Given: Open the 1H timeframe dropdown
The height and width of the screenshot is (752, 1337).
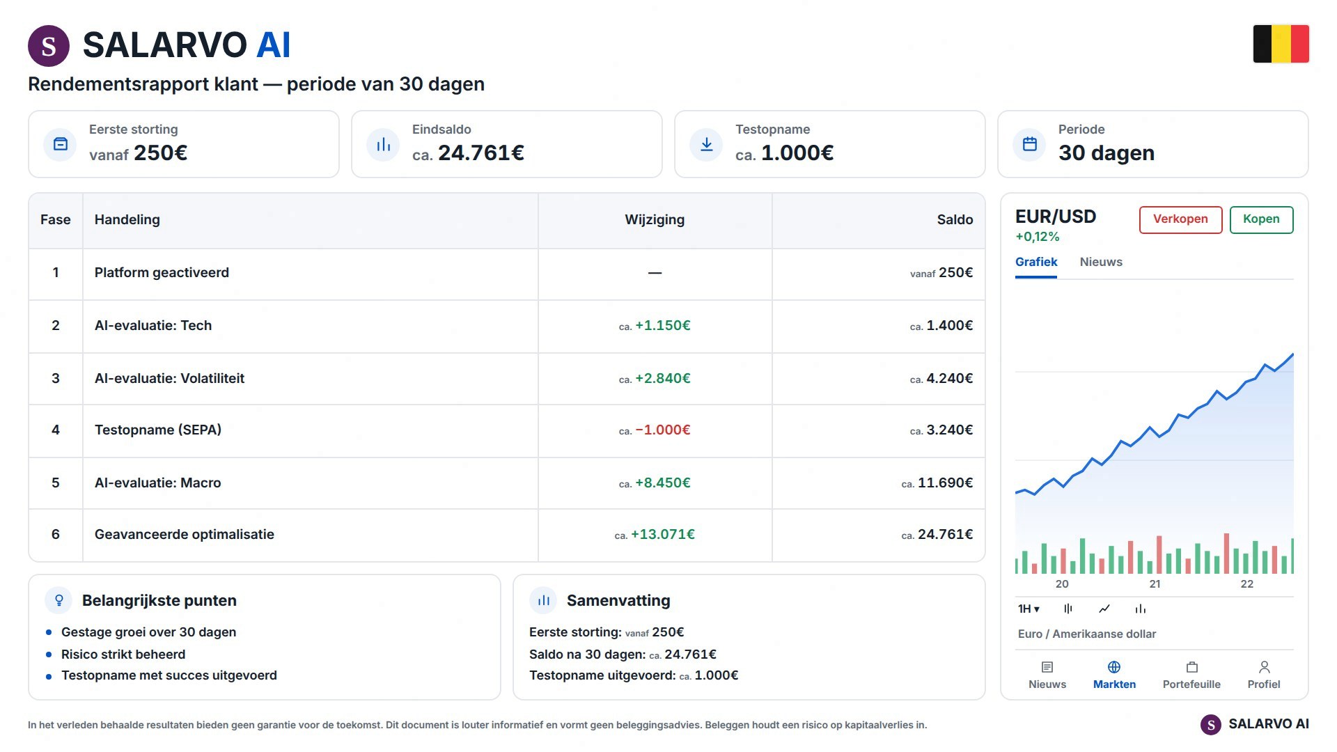Looking at the screenshot, I should (x=1029, y=609).
